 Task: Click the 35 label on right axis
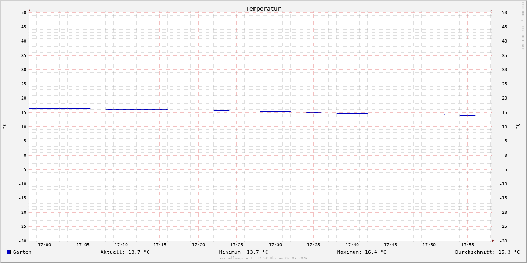click(505, 55)
